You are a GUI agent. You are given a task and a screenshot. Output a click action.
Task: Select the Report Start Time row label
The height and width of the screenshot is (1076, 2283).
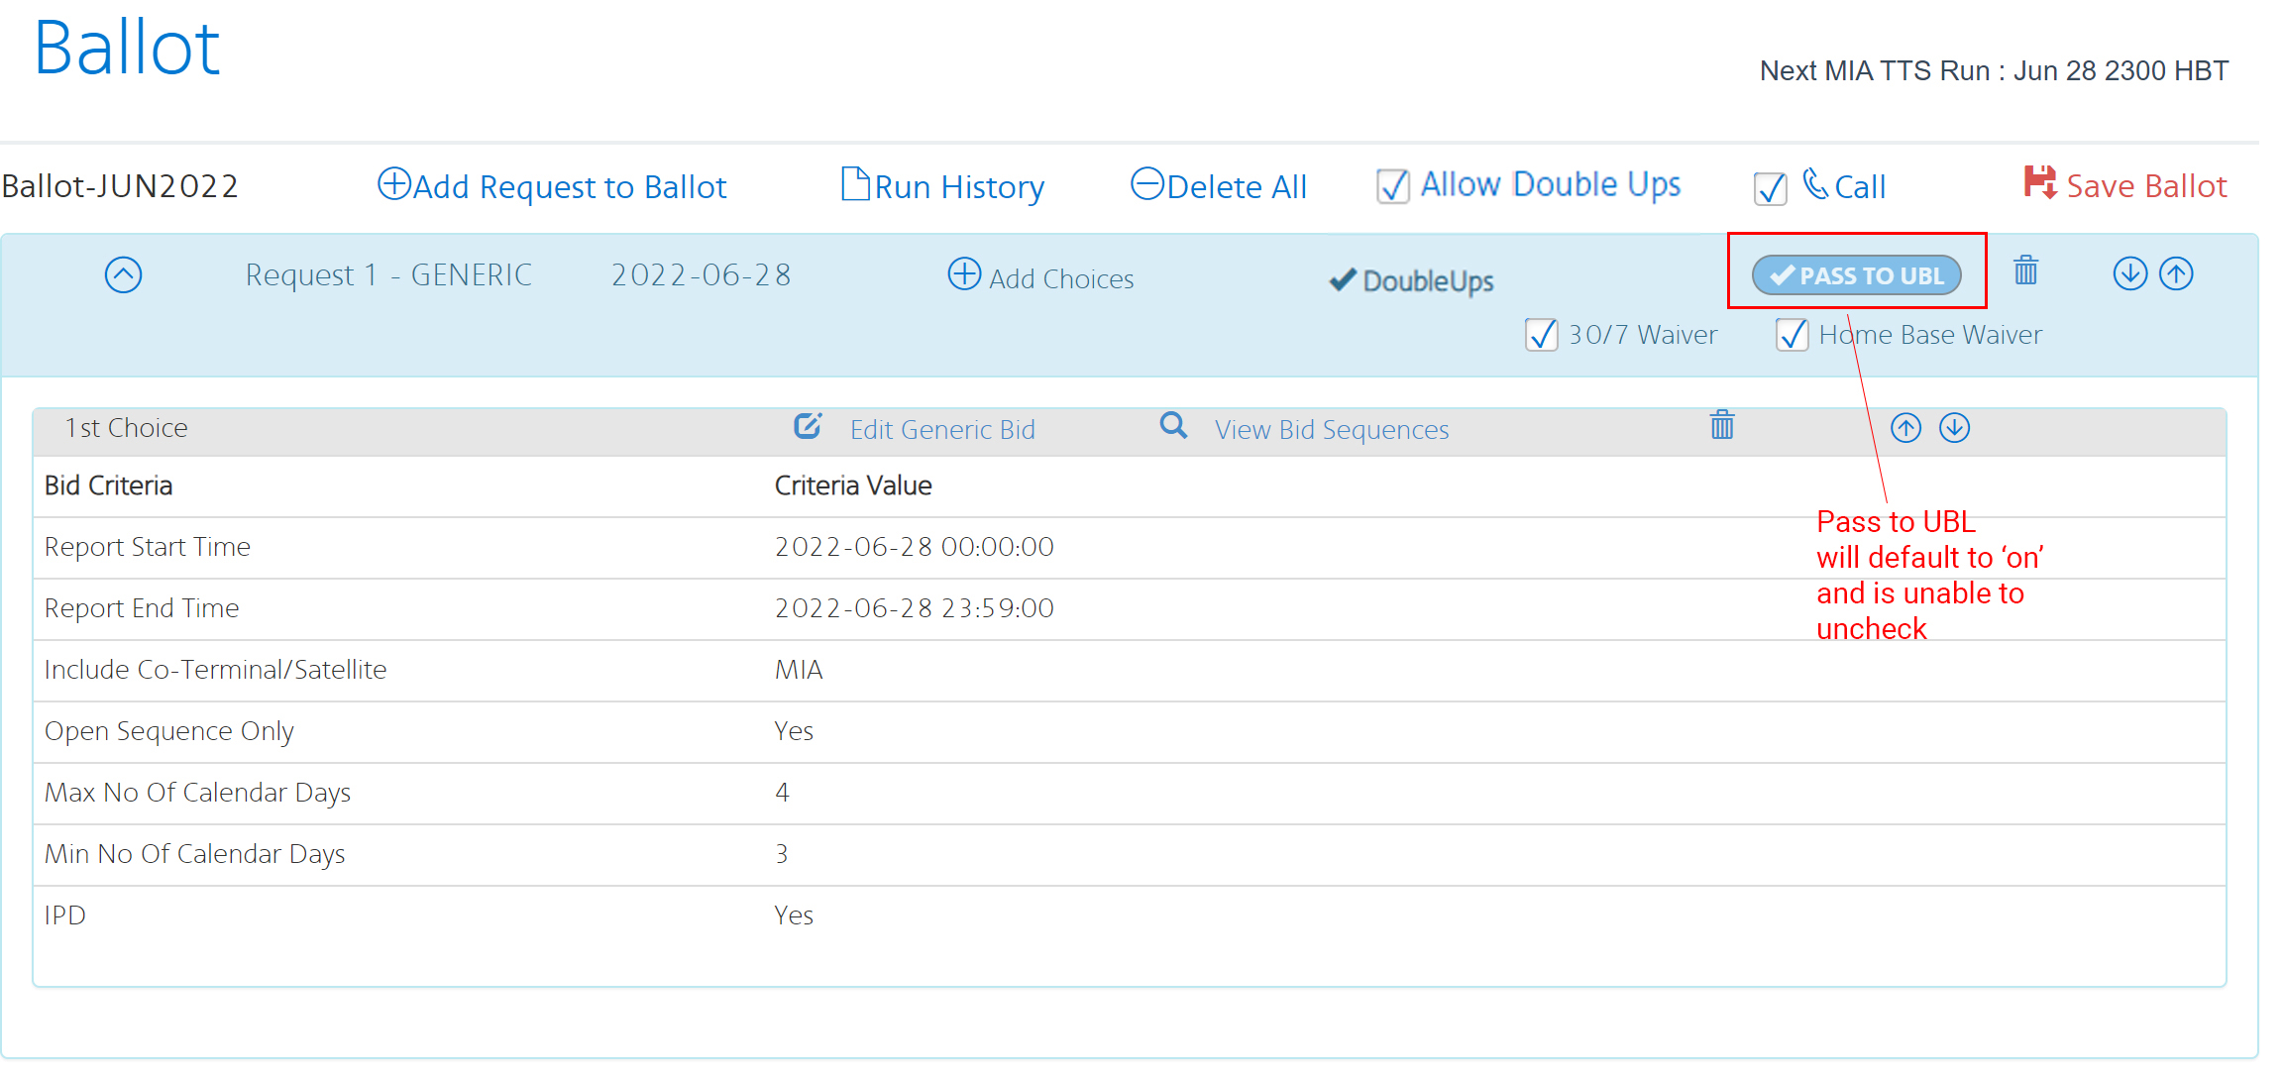tap(148, 547)
